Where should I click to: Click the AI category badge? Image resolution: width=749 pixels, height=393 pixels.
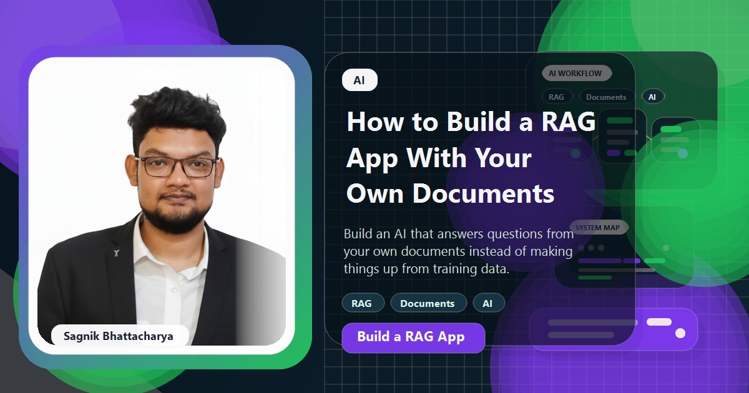359,80
